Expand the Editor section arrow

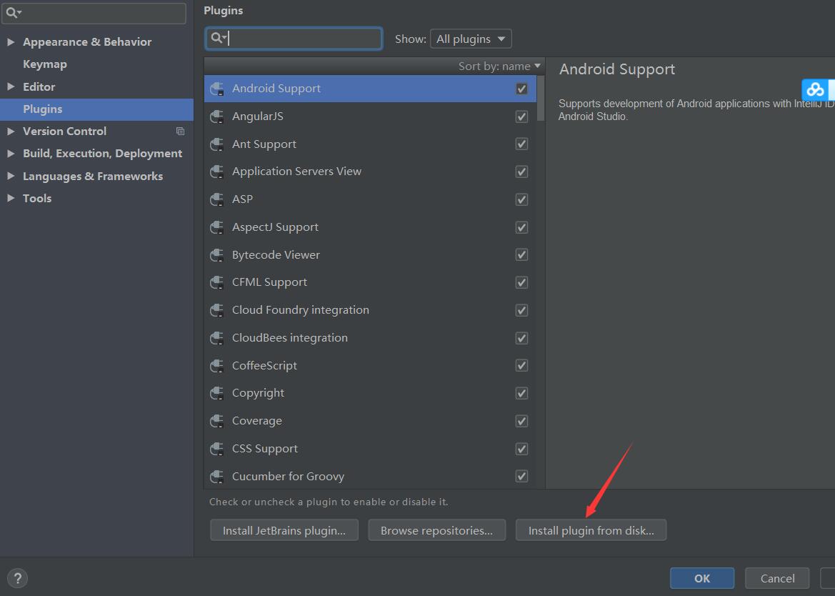tap(11, 86)
